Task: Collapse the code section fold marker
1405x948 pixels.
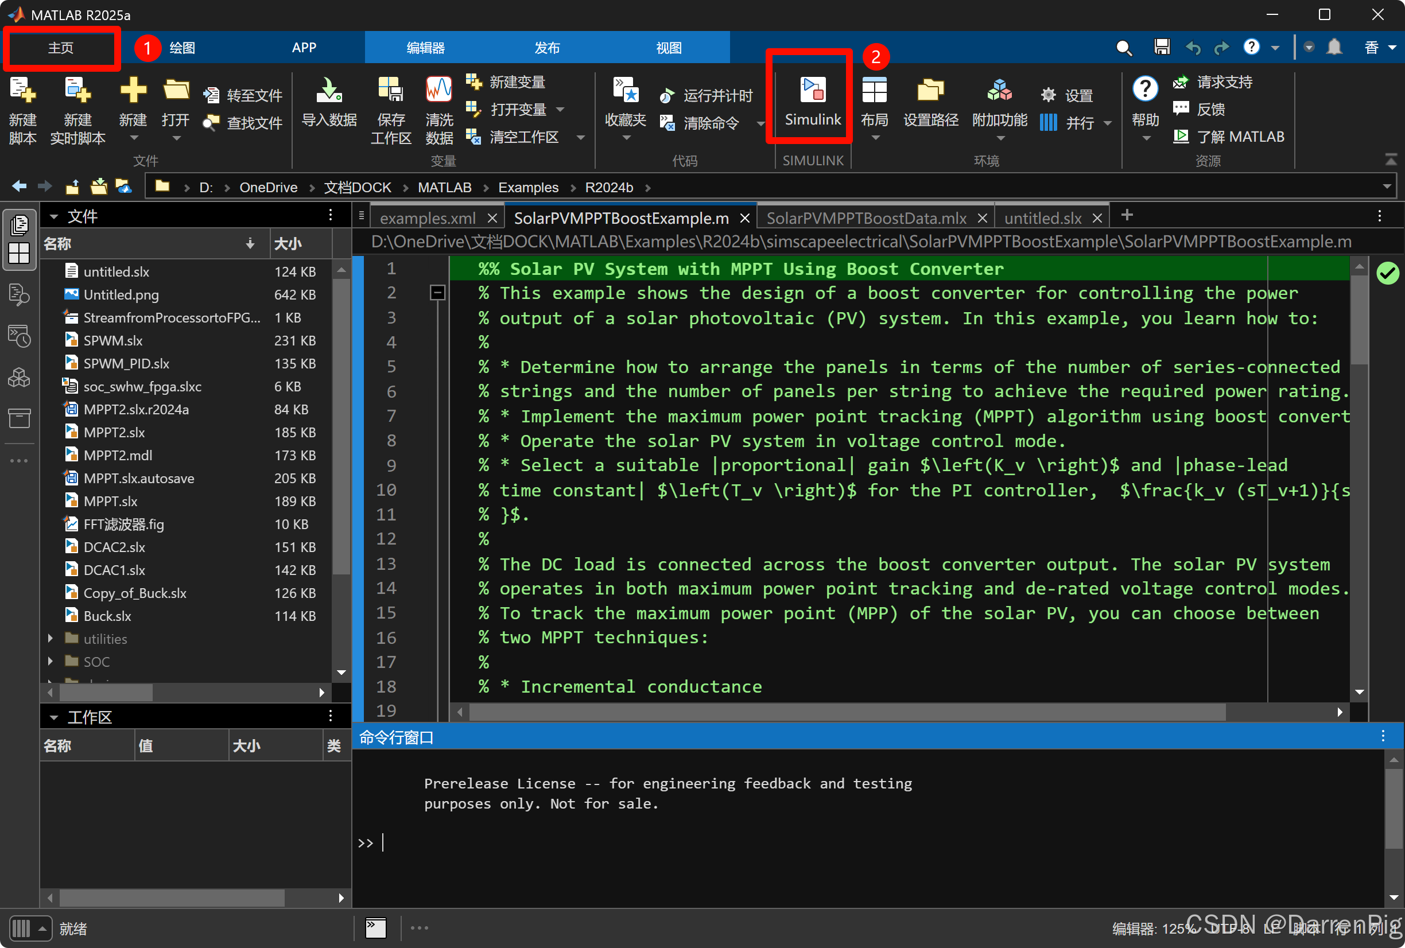Action: 437,293
